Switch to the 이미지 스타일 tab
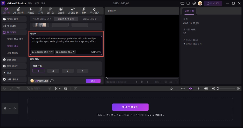Screen dimensions: 243x128 [x=90, y=19]
